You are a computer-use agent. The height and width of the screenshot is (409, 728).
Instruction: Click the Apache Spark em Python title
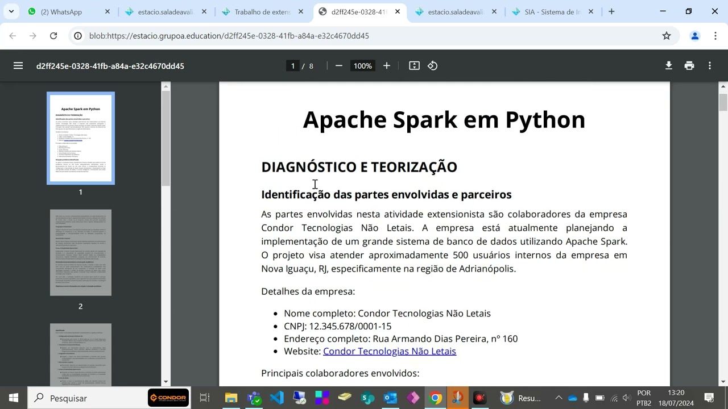[x=444, y=120]
